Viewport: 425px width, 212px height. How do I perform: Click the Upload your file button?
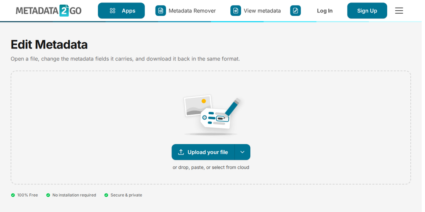(x=203, y=152)
